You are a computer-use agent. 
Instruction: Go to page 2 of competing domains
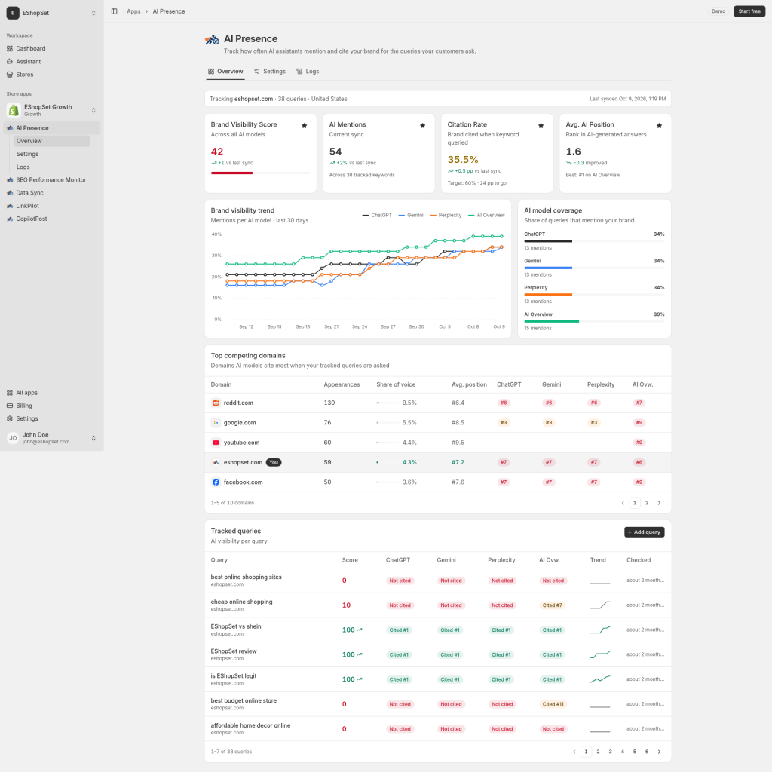pos(647,503)
